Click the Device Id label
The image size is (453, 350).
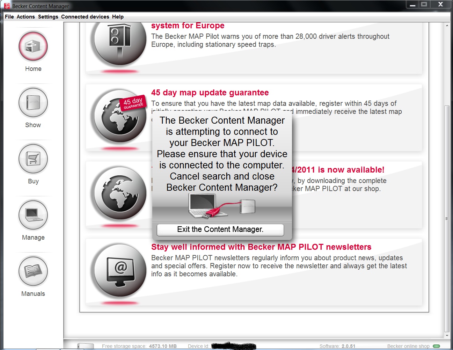click(198, 346)
